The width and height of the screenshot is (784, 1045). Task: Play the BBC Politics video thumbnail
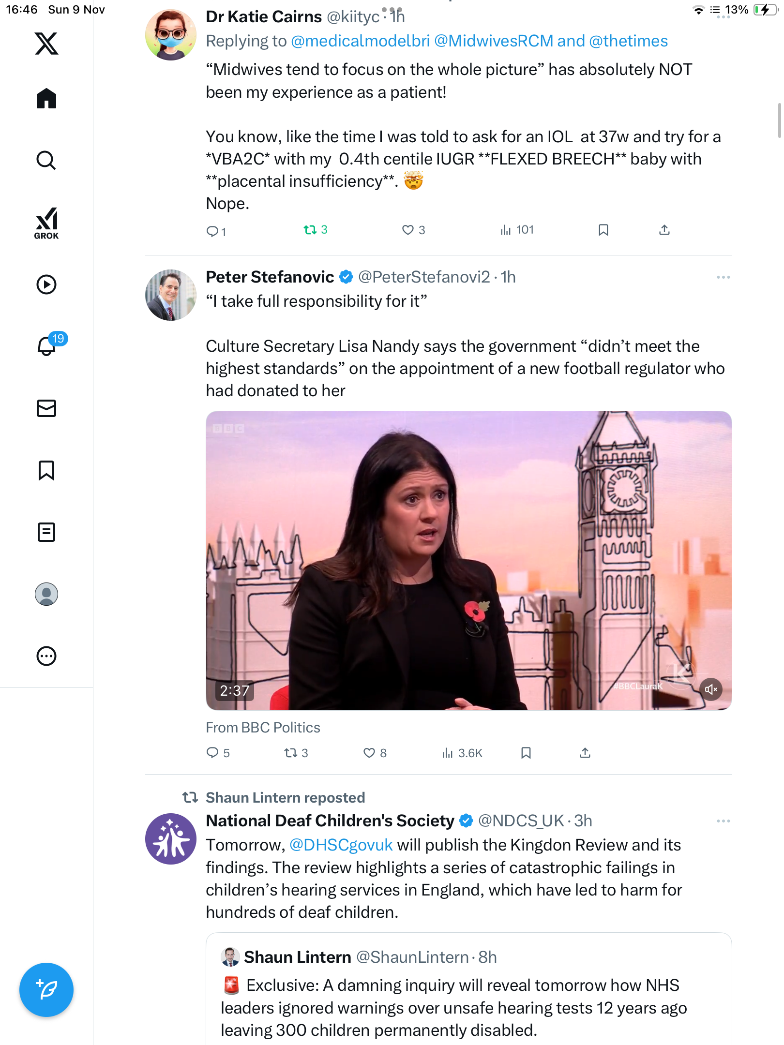click(468, 560)
